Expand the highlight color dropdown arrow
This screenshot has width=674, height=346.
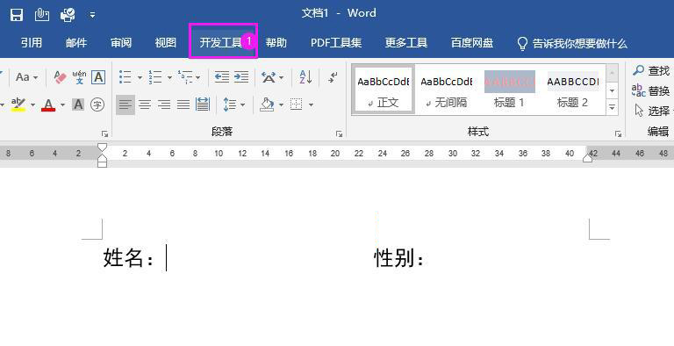(x=32, y=105)
